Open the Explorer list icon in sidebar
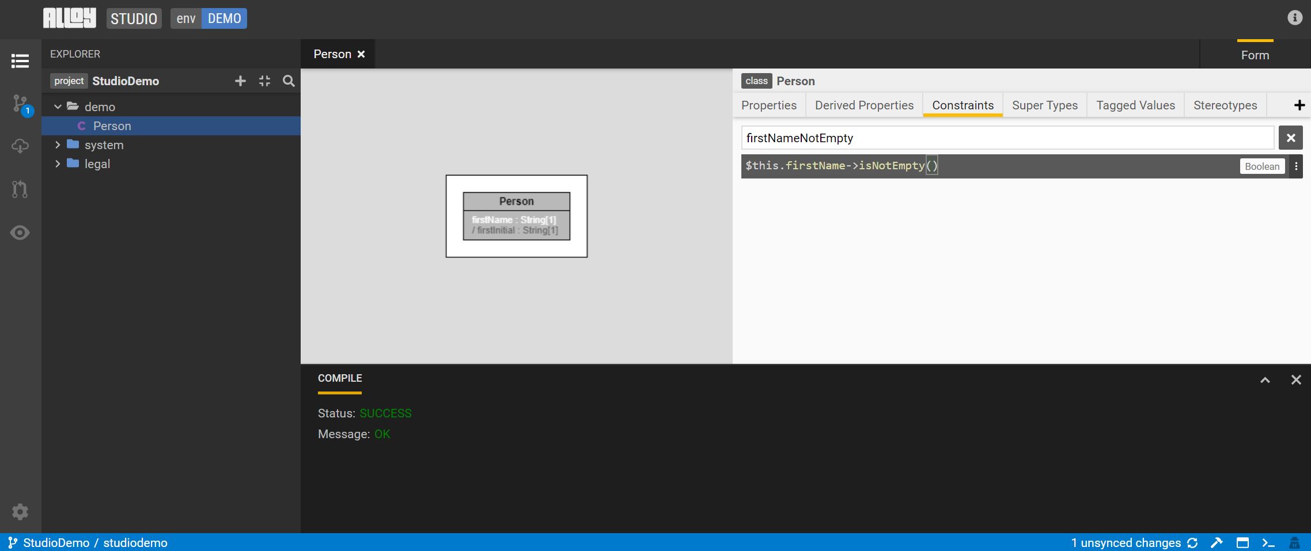This screenshot has width=1311, height=551. pos(20,61)
